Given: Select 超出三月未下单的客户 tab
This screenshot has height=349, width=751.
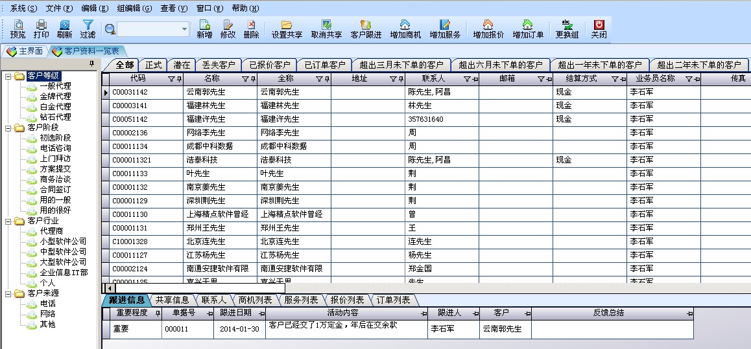Looking at the screenshot, I should point(402,65).
